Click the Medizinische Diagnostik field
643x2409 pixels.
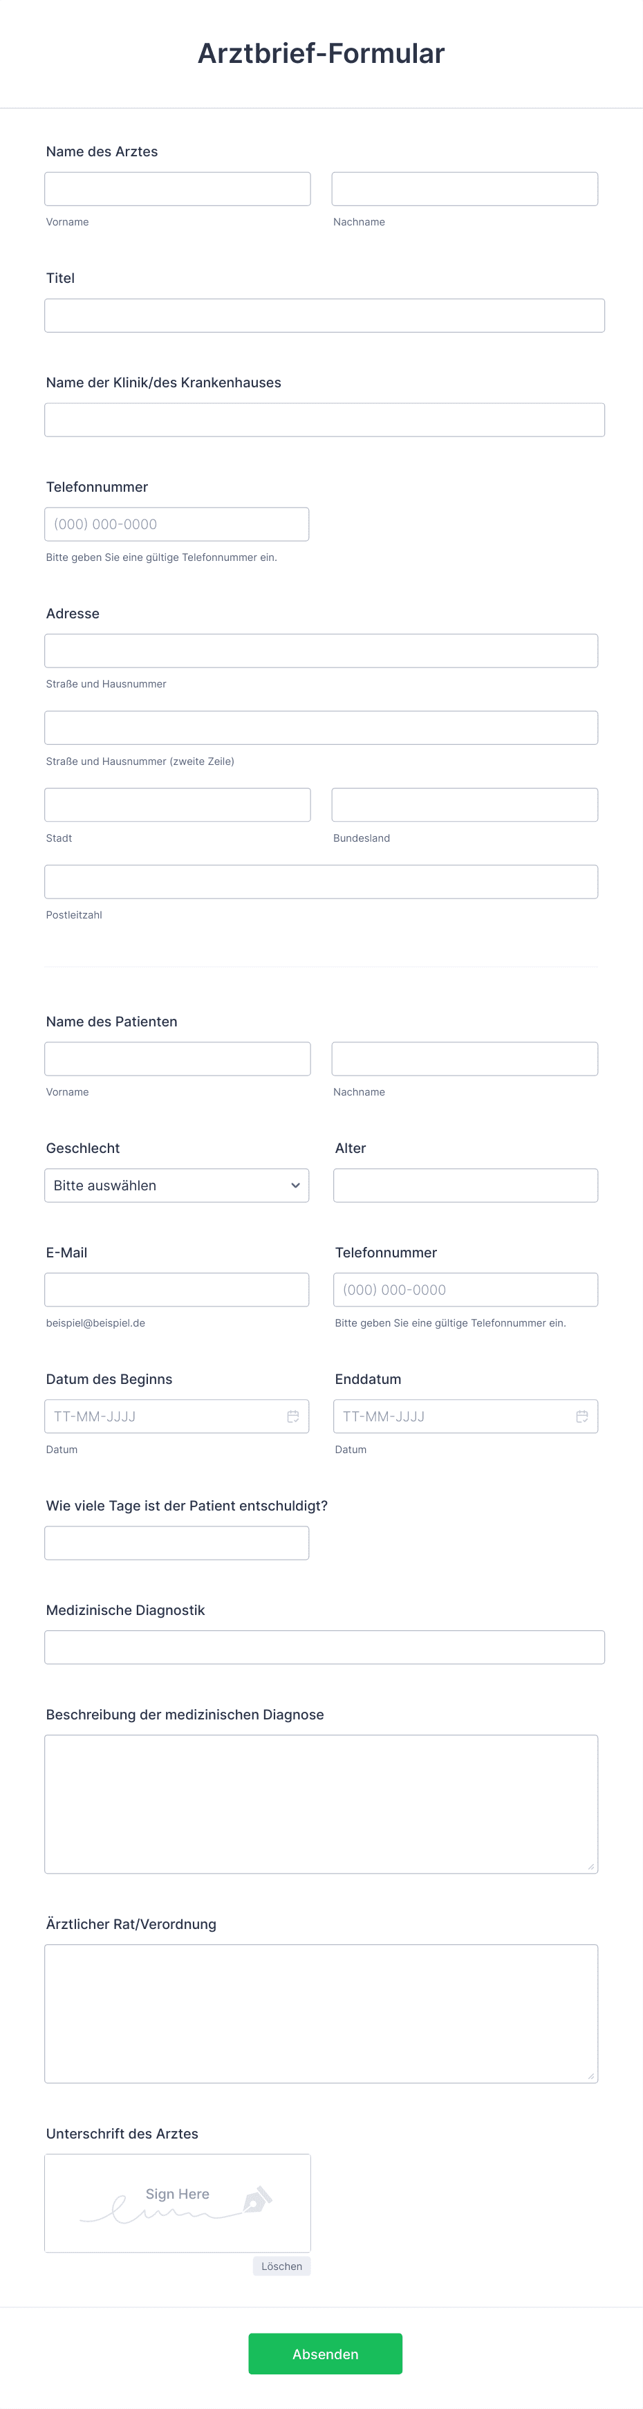click(x=324, y=1647)
